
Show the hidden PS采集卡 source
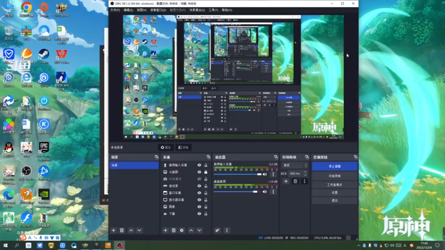pos(199,179)
